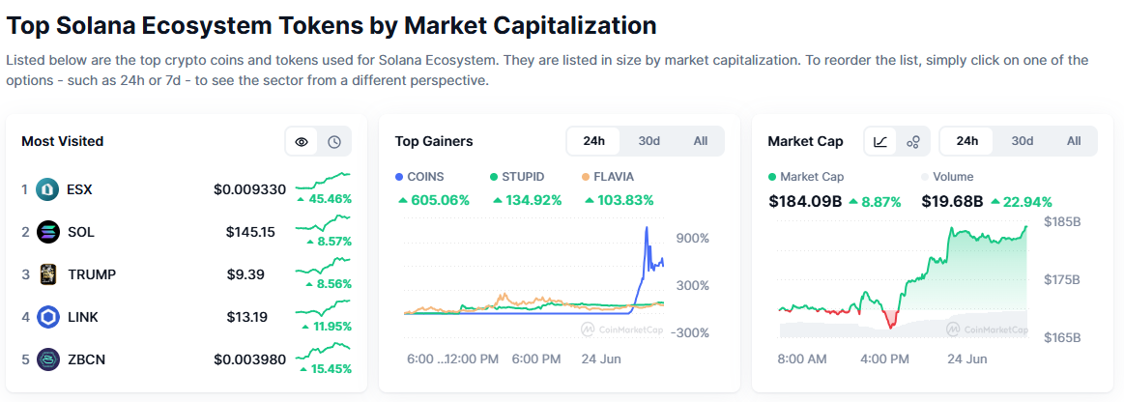Select the bubble chart view icon
Image resolution: width=1124 pixels, height=402 pixels.
(x=913, y=141)
